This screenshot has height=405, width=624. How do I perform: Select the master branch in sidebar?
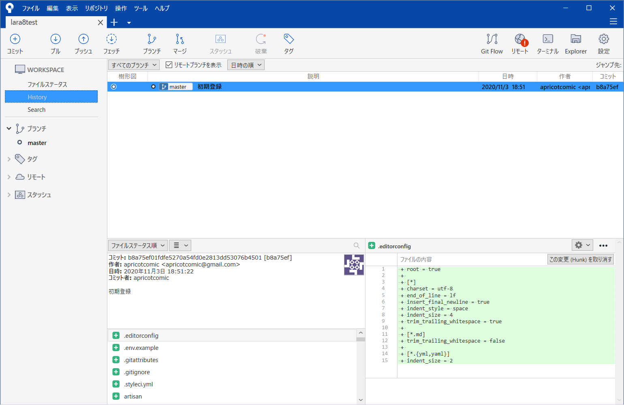pyautogui.click(x=37, y=143)
